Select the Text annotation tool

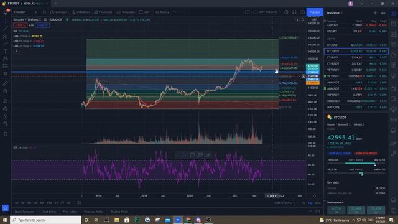coord(6,51)
